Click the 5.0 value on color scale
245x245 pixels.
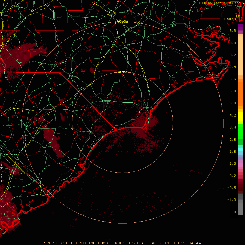coord(233,103)
